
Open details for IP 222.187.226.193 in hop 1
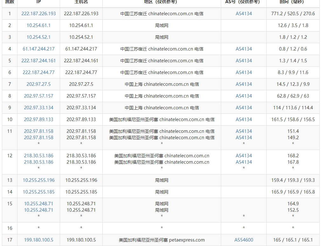(38, 14)
